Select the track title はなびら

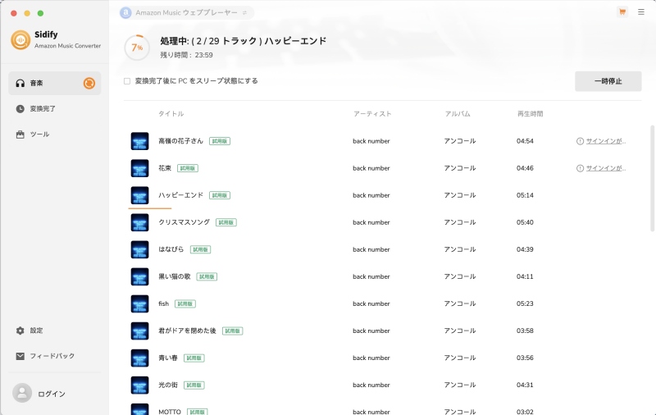point(171,249)
